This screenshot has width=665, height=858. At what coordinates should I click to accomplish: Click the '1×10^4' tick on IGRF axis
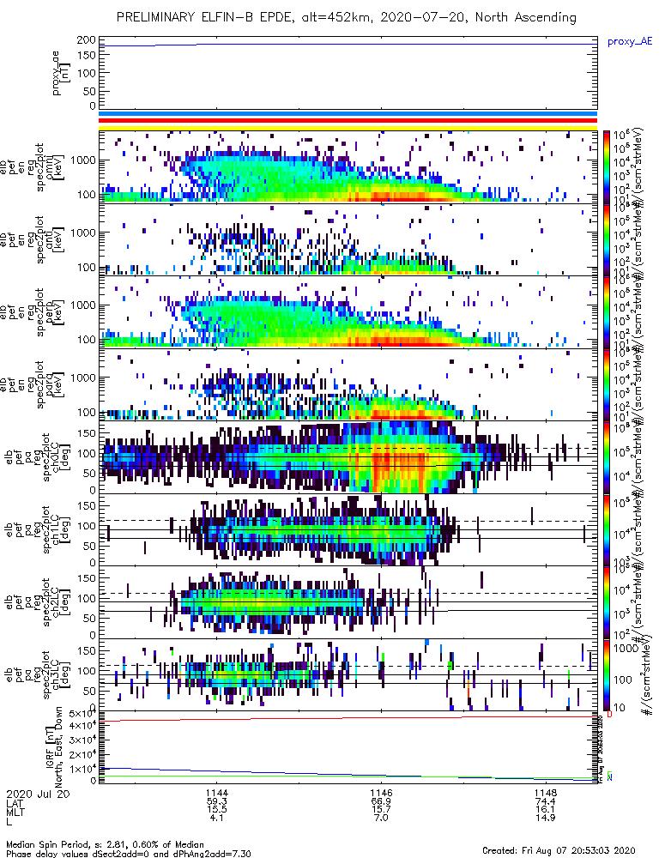82,768
